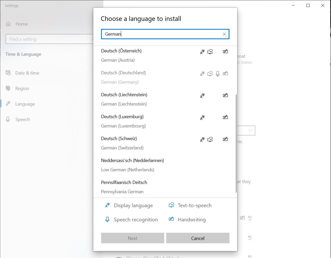Click the Next button
Screen dimensions: 331x258
133,238
